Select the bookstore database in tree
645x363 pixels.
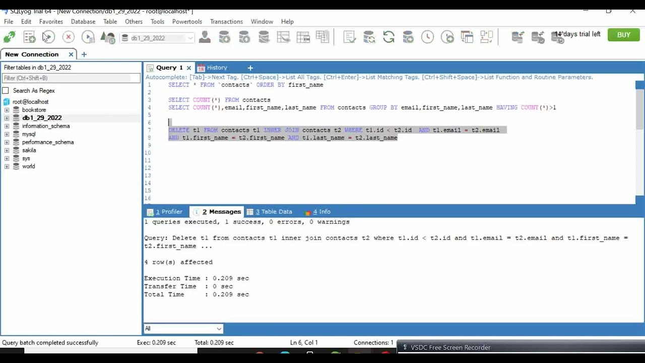click(34, 110)
